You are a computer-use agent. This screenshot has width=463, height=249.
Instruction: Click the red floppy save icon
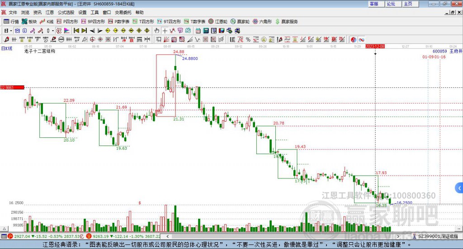pyautogui.click(x=222, y=31)
